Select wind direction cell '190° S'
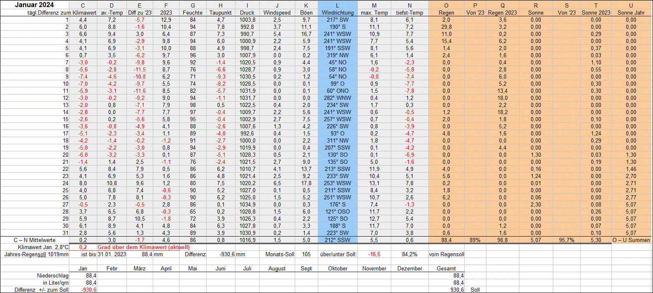The height and width of the screenshot is (293, 653). click(x=337, y=27)
